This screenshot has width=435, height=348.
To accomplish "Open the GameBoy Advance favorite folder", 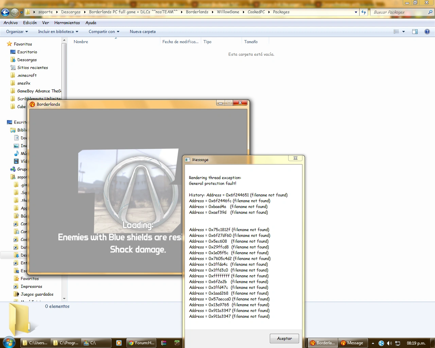I will pos(39,91).
